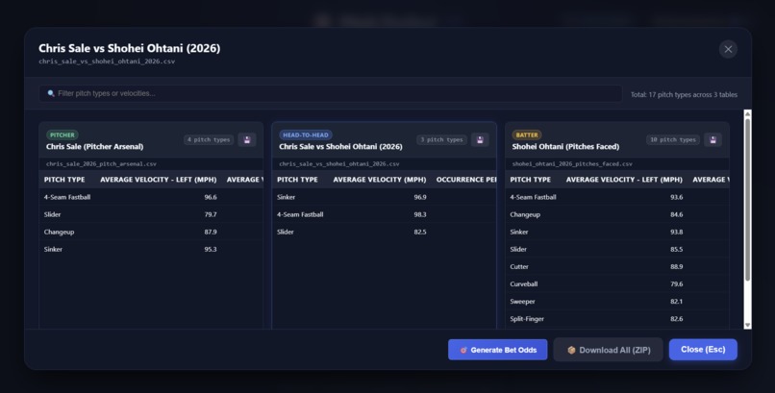Select Sweeper row in Pitches Faced
Screen dimensions: 775x393
coord(617,301)
